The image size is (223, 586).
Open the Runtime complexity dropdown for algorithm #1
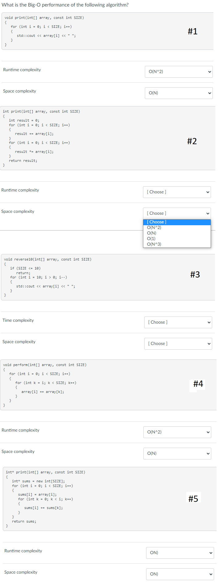pos(179,72)
